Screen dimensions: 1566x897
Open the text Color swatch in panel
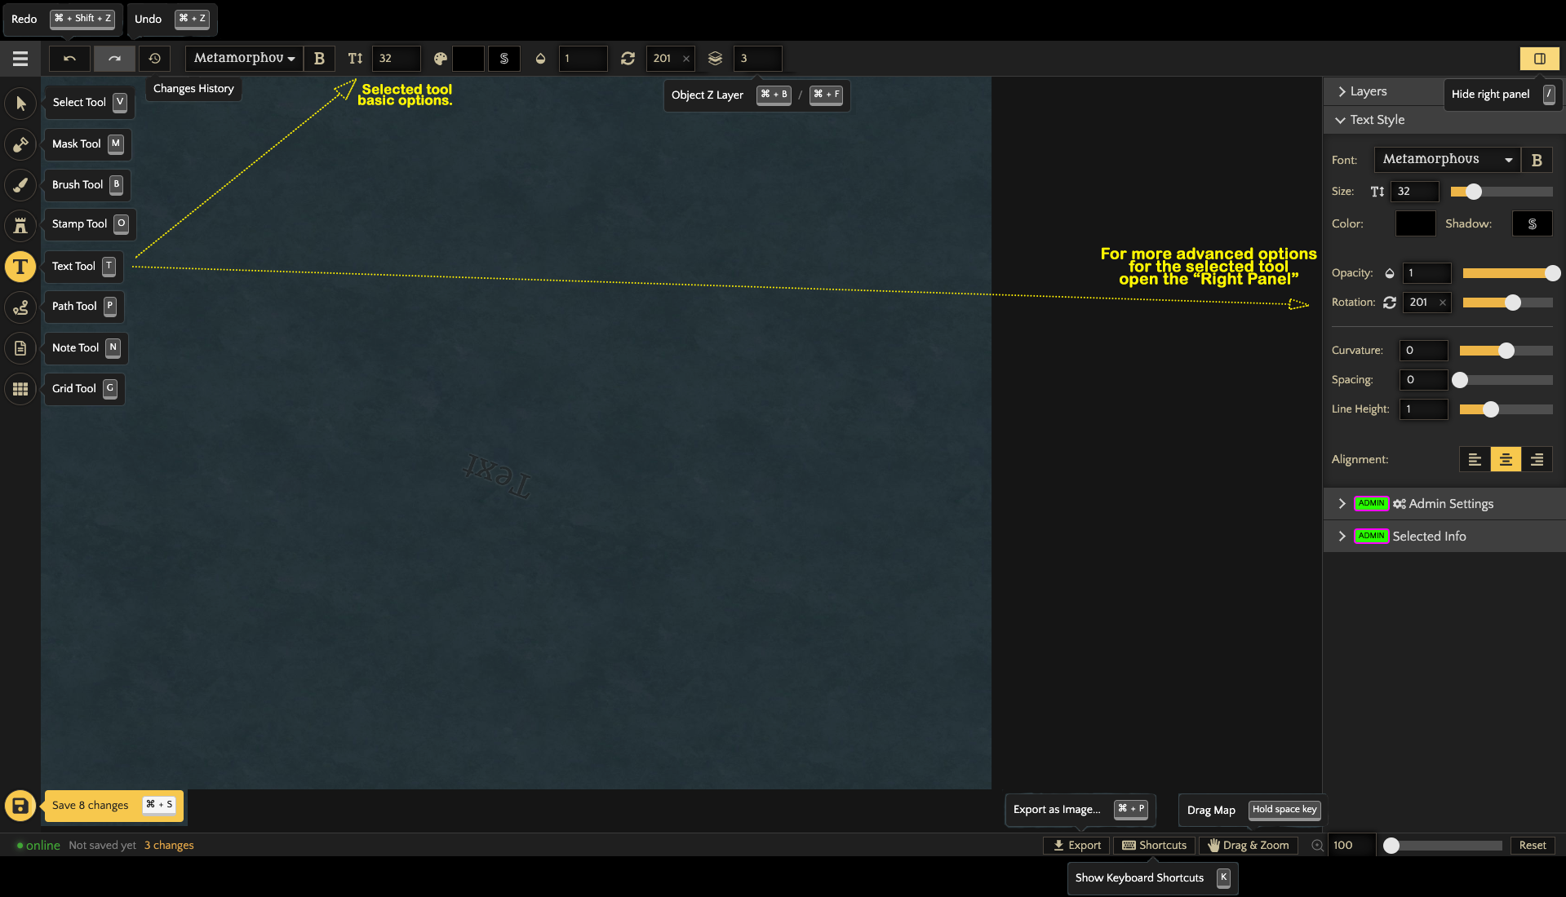point(1415,223)
